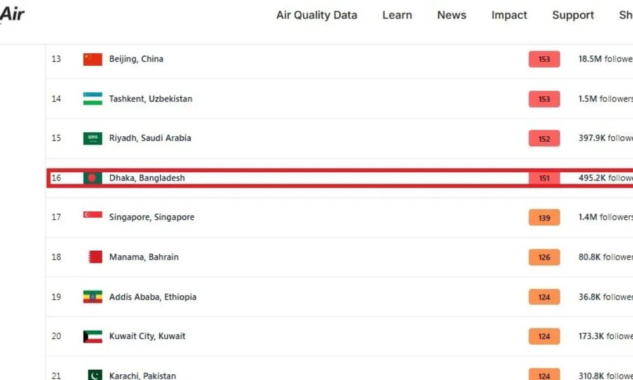Open the Manama, Bahrain city link

(x=144, y=257)
